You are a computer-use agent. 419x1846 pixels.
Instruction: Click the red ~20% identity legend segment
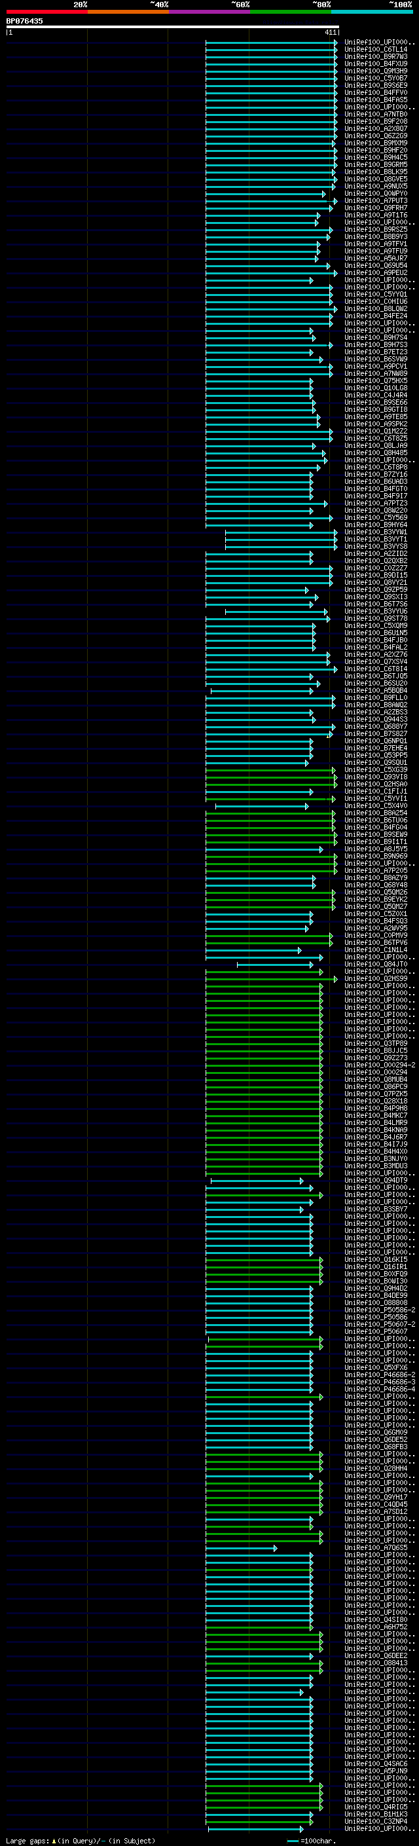pos(46,12)
